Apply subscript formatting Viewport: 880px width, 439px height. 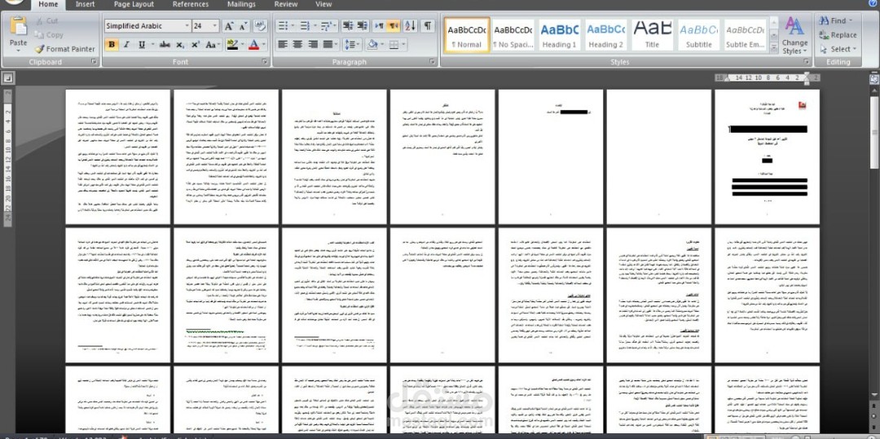180,44
